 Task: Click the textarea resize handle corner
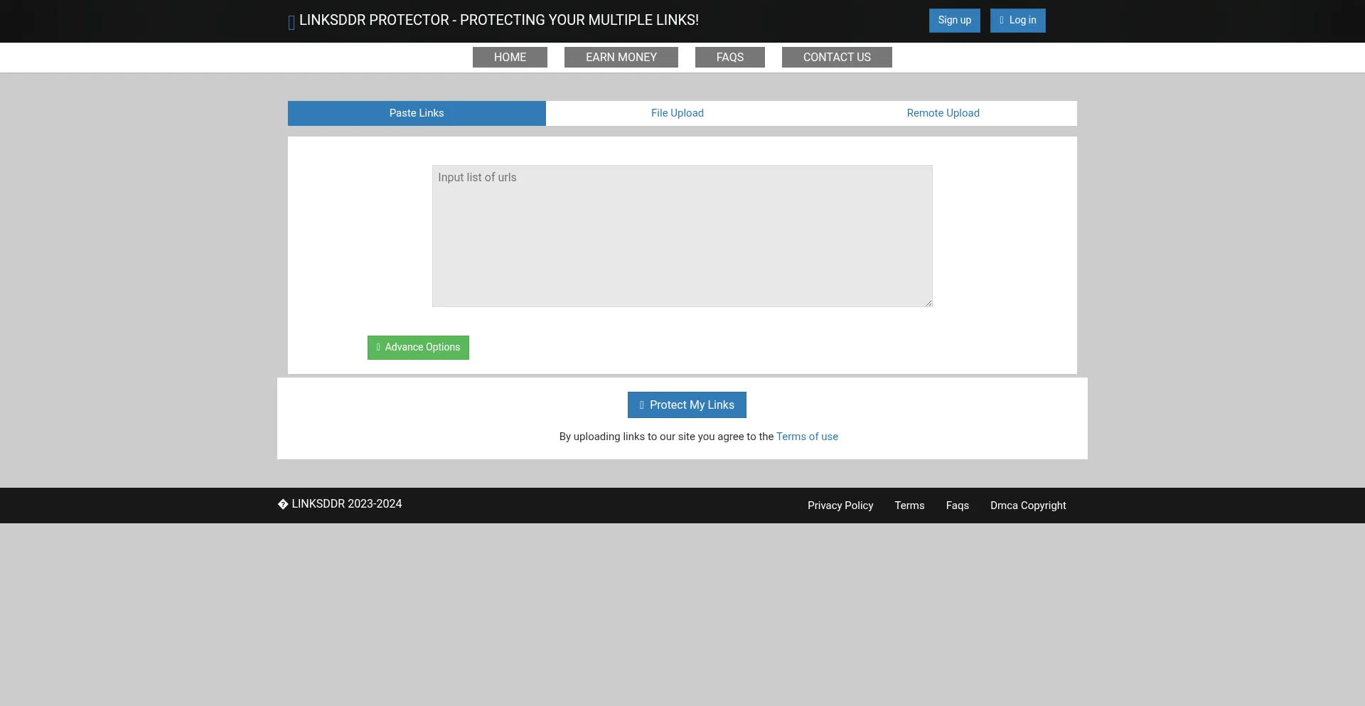(928, 303)
